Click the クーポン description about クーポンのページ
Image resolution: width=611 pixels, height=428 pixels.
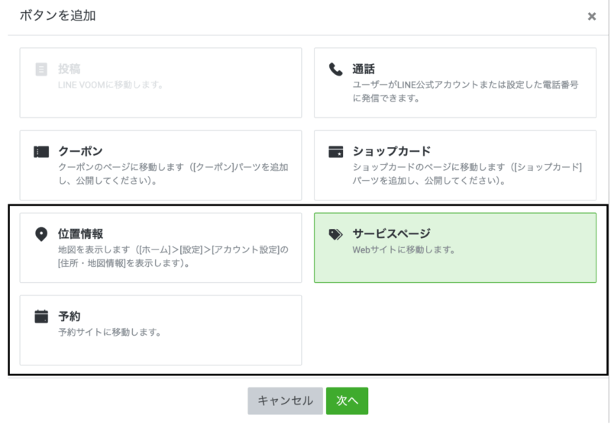pyautogui.click(x=173, y=174)
